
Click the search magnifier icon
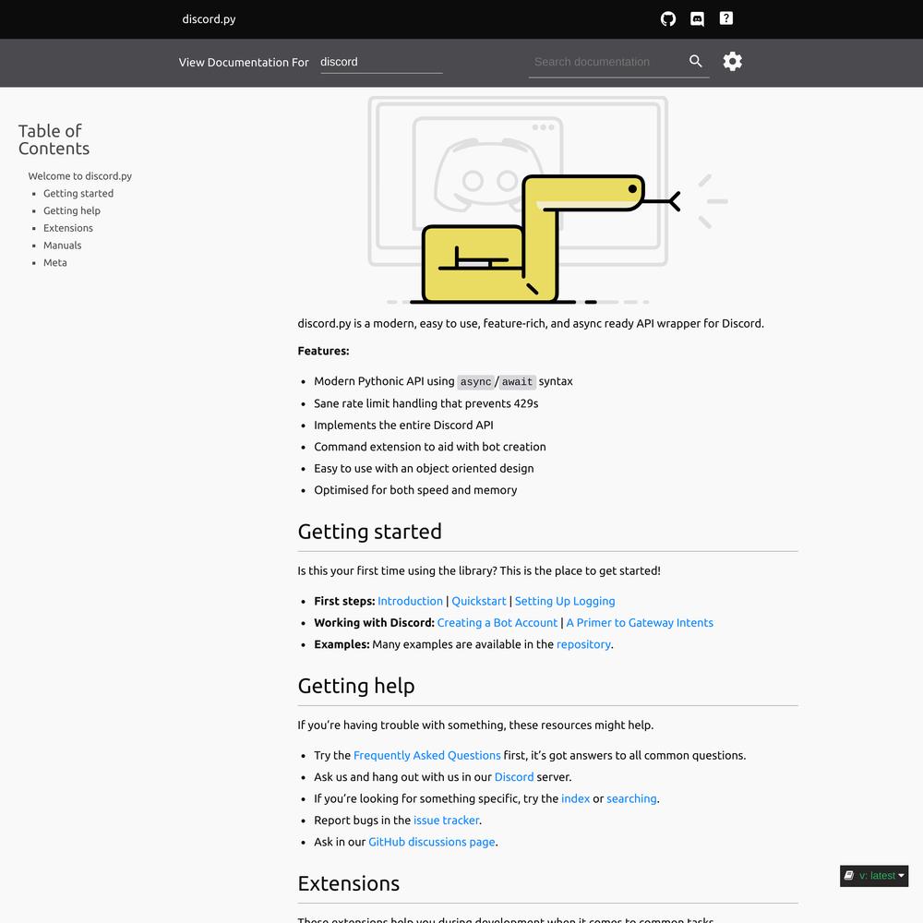(x=695, y=61)
